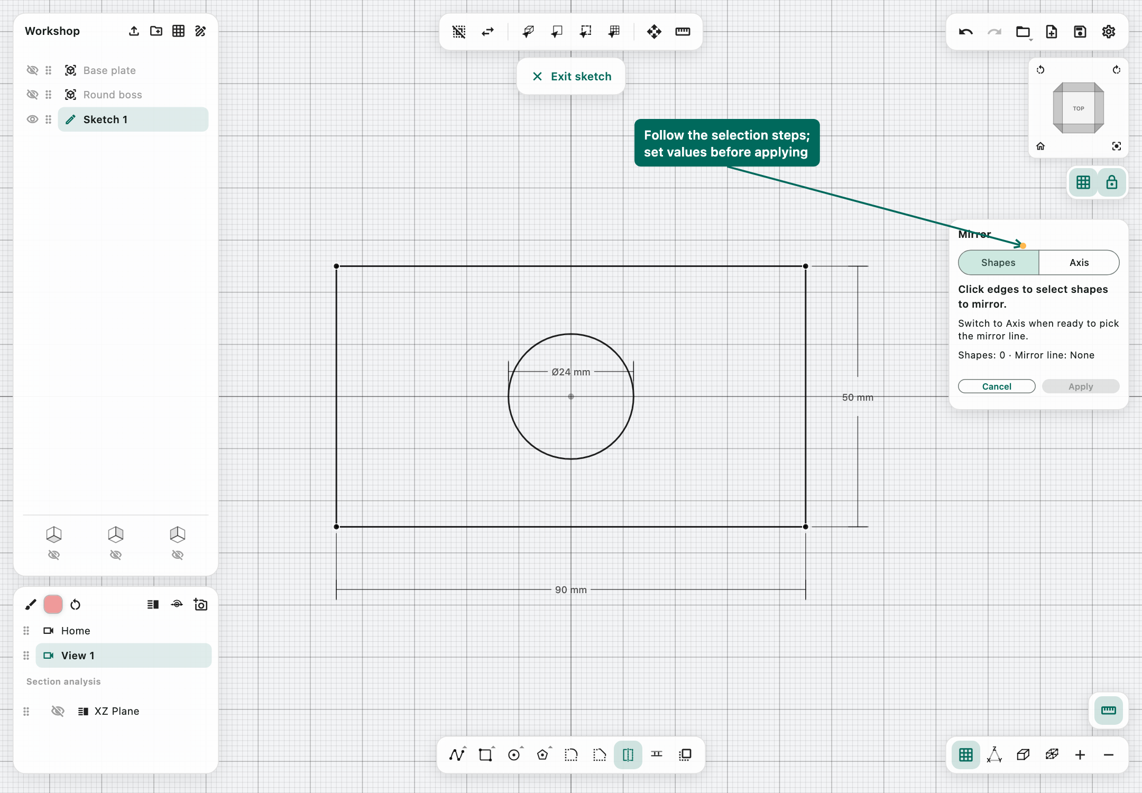
Task: Click the move/transform arrows icon
Action: 654,32
